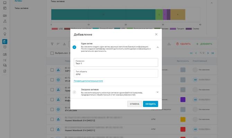Screen dimensions: 232x138
Task: Collapse the Один актив section chevron
Action: click(158, 47)
